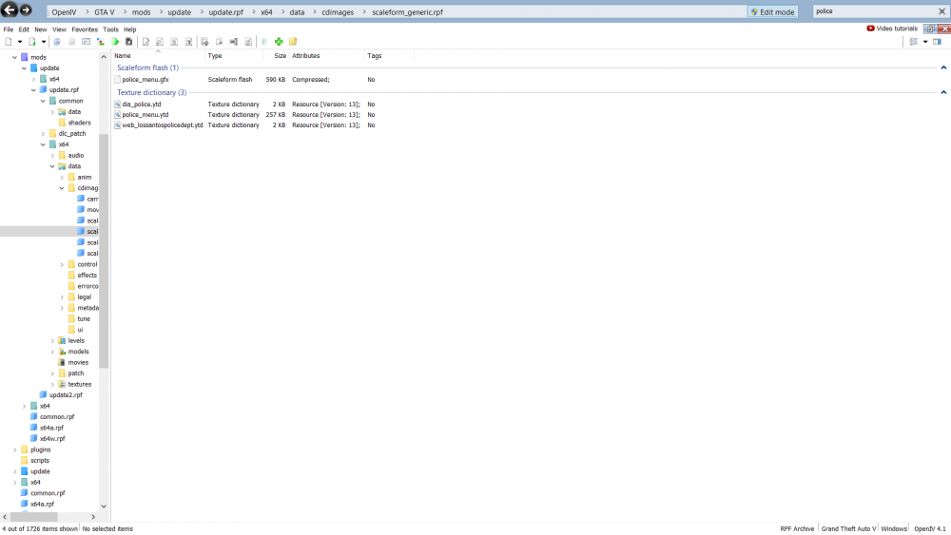Viewport: 951px width, 535px height.
Task: Click the plugins folder icon
Action: pyautogui.click(x=25, y=449)
